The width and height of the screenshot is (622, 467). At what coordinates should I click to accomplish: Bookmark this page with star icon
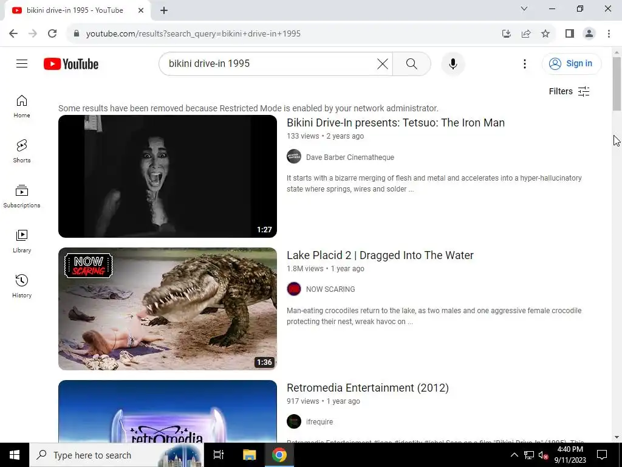(x=545, y=33)
